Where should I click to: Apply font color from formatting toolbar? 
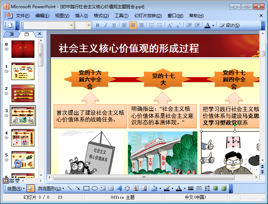pyautogui.click(x=207, y=25)
